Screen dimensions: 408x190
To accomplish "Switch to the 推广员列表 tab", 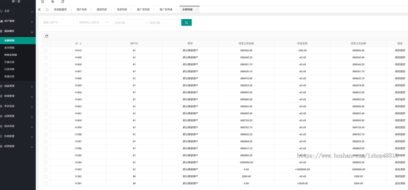I will [x=143, y=9].
